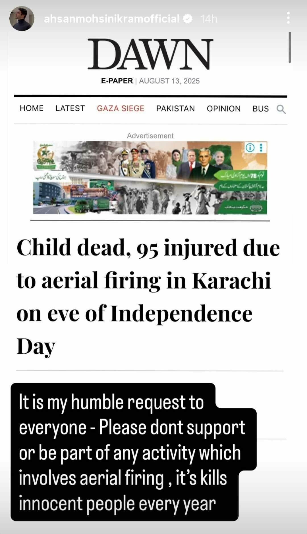Click the E-PAPER link
Screen dimensions: 307x534
coord(117,81)
